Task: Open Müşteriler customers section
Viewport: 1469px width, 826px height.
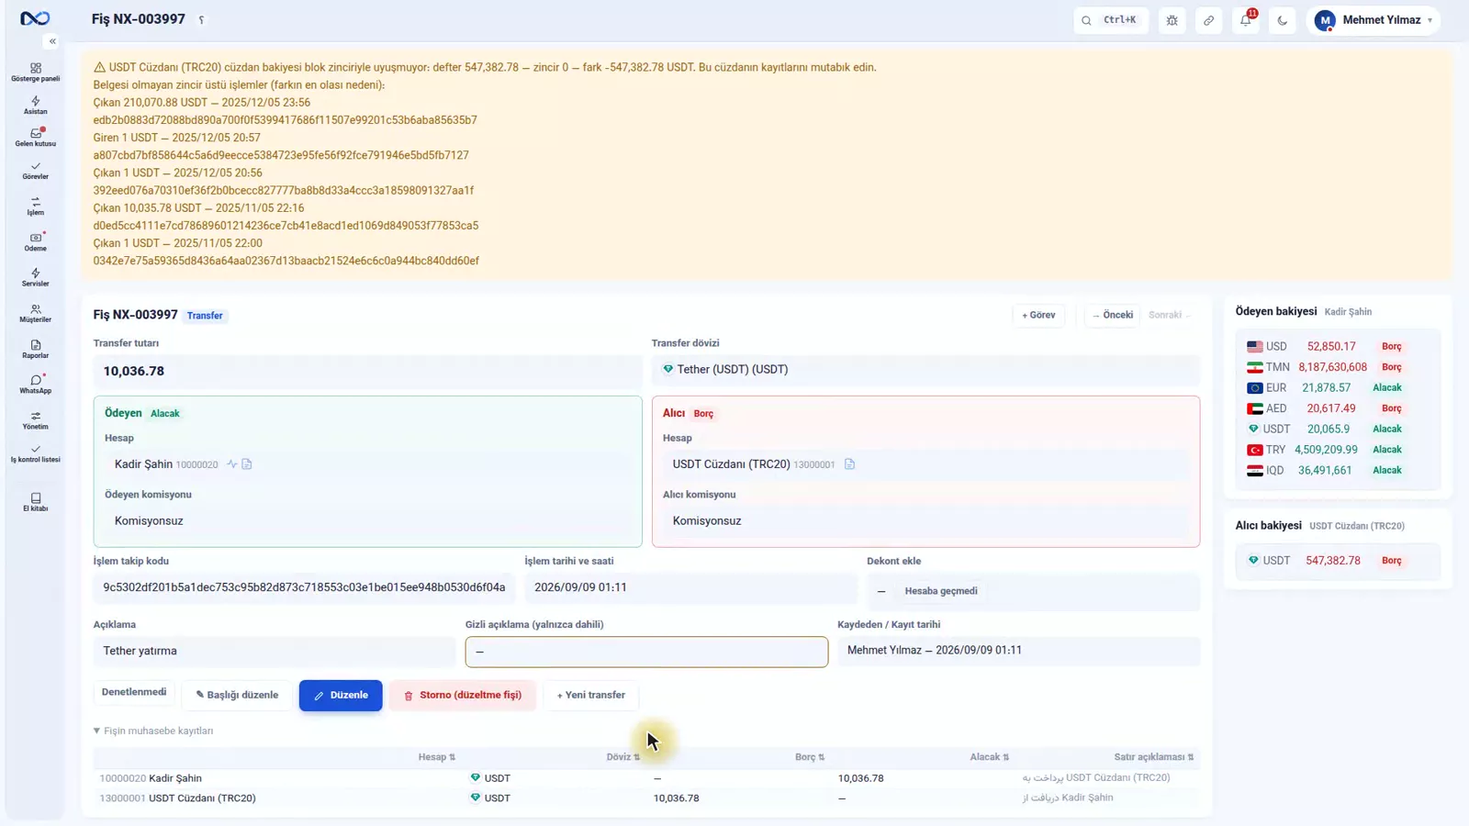Action: tap(35, 313)
